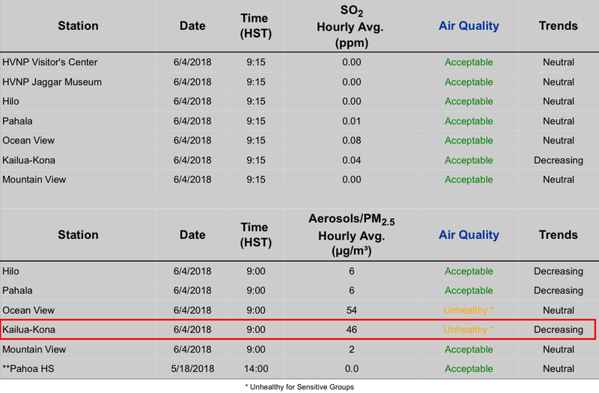Click the 5/18/2018 date cell

coord(192,368)
